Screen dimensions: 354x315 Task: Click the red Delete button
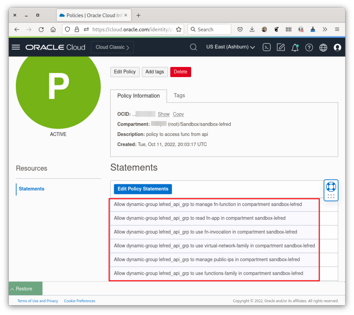(180, 72)
